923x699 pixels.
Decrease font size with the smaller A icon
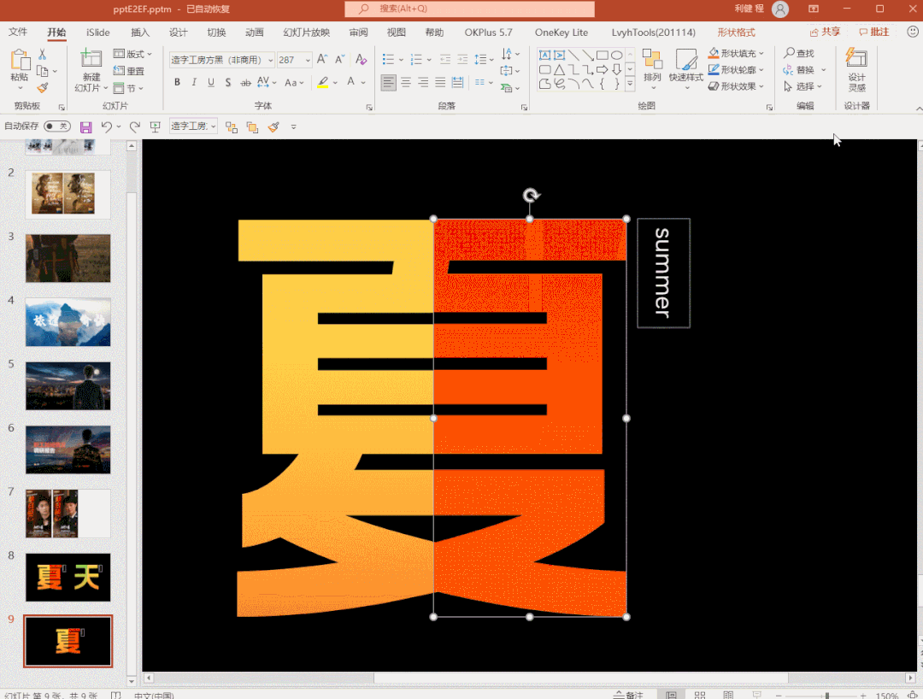[x=339, y=60]
